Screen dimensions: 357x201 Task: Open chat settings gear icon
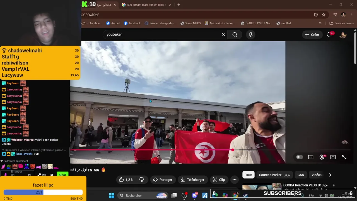(52, 175)
